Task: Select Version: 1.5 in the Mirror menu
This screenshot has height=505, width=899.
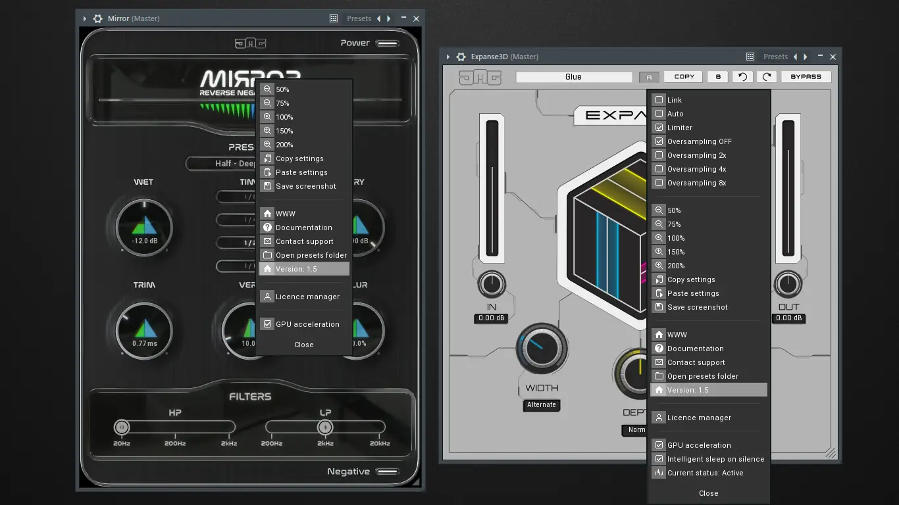Action: (304, 269)
